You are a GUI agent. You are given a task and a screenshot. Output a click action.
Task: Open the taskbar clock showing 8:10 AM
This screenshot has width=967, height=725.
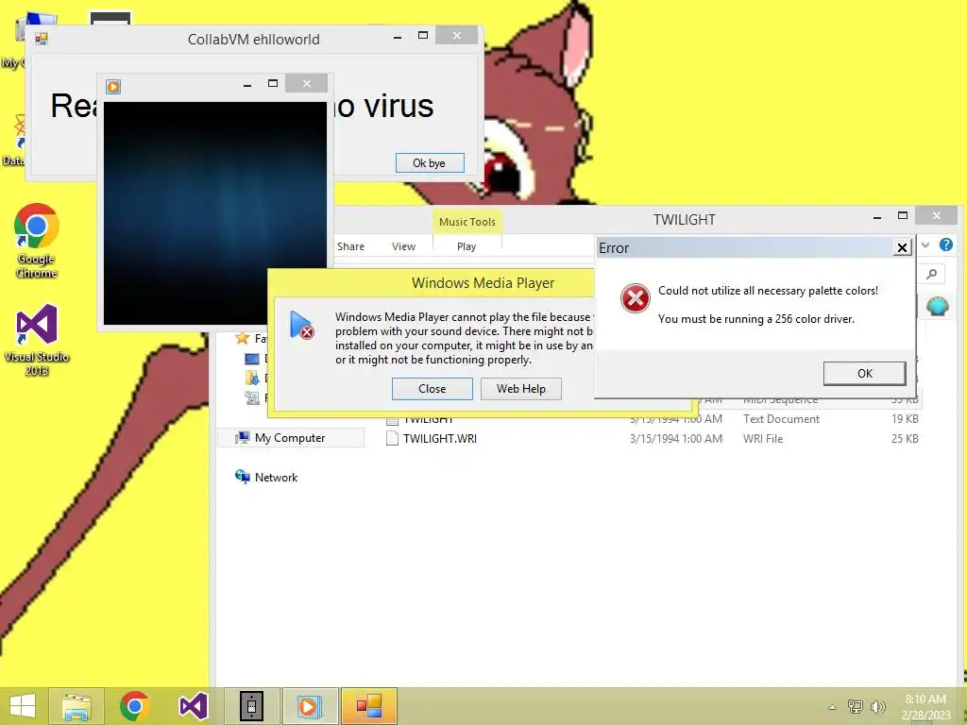(925, 706)
